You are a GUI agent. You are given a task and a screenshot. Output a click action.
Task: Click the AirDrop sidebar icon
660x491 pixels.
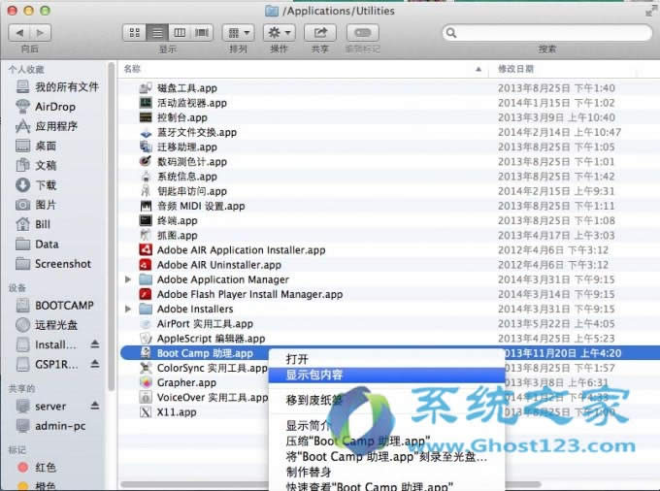point(21,107)
